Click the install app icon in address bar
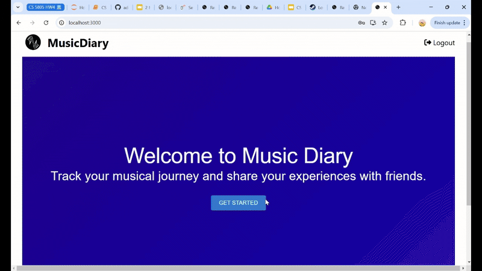482x271 pixels. [373, 23]
